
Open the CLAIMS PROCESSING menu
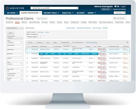[x=31, y=13]
